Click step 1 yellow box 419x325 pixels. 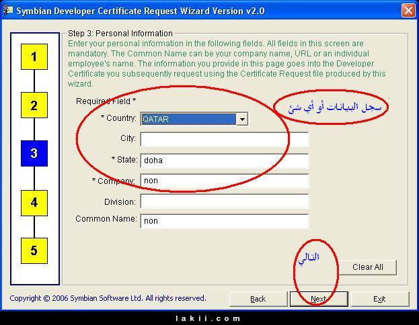[34, 57]
